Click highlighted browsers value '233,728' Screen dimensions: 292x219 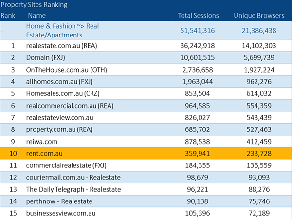pyautogui.click(x=259, y=154)
